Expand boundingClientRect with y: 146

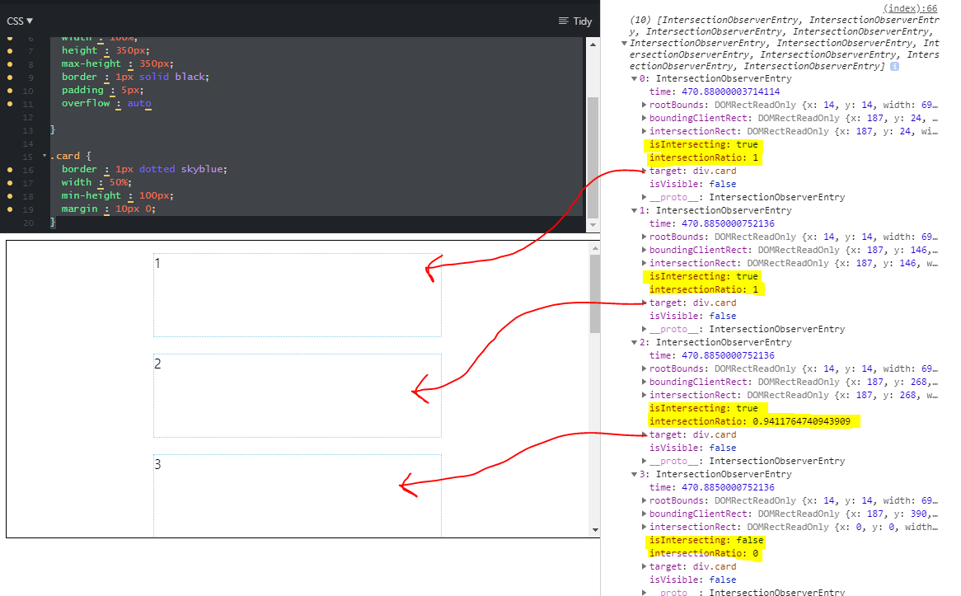pyautogui.click(x=645, y=250)
